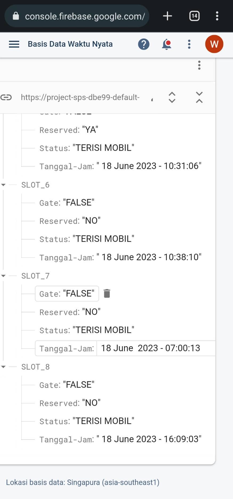
Task: Open the top app bar three-dot menu
Action: click(189, 44)
